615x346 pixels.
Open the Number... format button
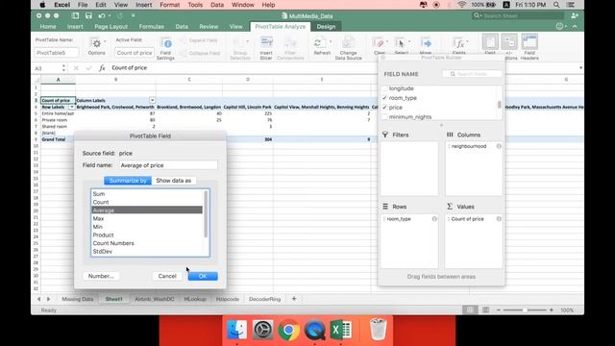pyautogui.click(x=101, y=276)
